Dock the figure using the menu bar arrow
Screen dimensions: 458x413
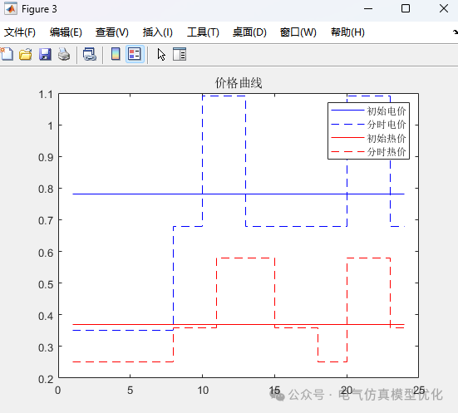tap(455, 32)
